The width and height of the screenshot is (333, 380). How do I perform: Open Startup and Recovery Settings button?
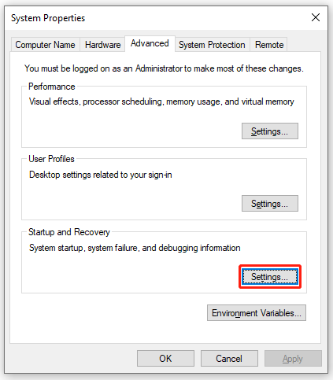[x=270, y=276]
